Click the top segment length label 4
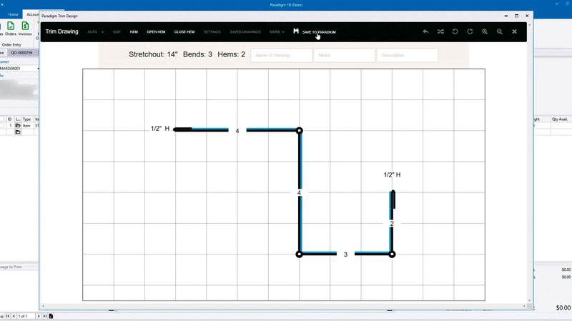 click(x=237, y=131)
